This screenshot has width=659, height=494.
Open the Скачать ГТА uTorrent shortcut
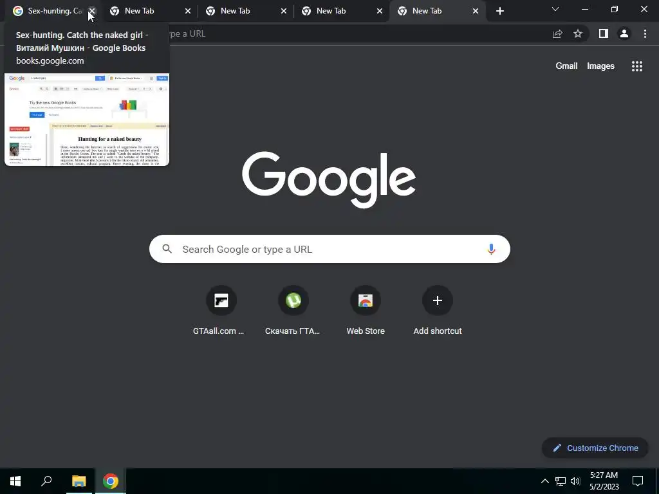[x=293, y=311]
